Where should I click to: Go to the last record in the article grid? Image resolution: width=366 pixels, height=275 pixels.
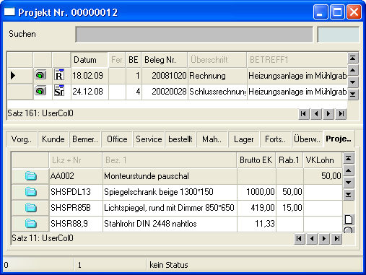pyautogui.click(x=336, y=239)
